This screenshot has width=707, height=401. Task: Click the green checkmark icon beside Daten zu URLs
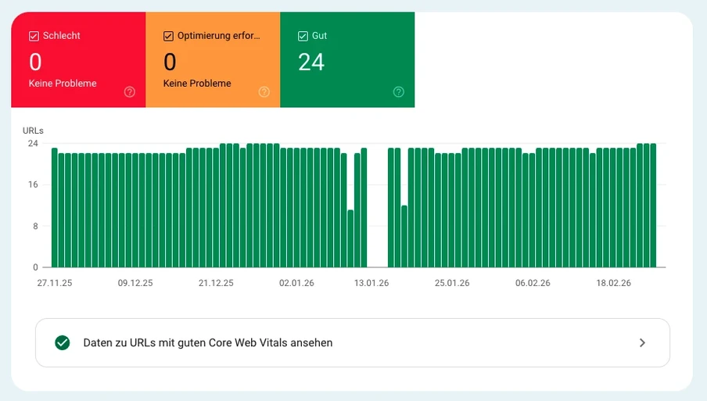tap(63, 342)
